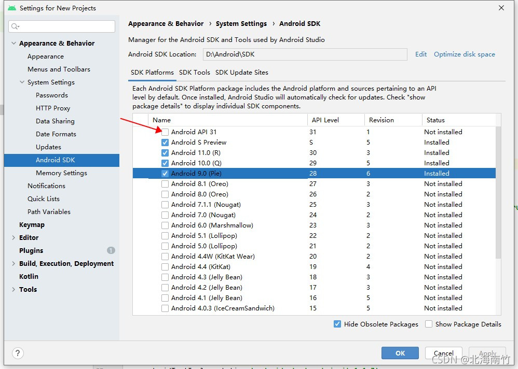
Task: Click Appearance & Behavior breadcrumb
Action: click(x=166, y=24)
